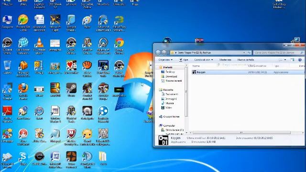This screenshot has height=172, width=306.
Task: Sort by Nome column header
Action: tap(196, 66)
